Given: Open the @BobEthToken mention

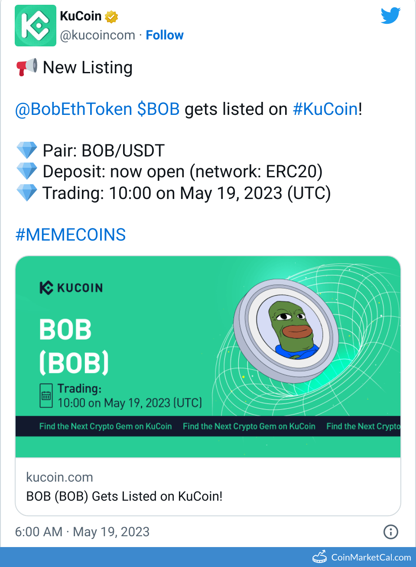Looking at the screenshot, I should click(x=74, y=109).
